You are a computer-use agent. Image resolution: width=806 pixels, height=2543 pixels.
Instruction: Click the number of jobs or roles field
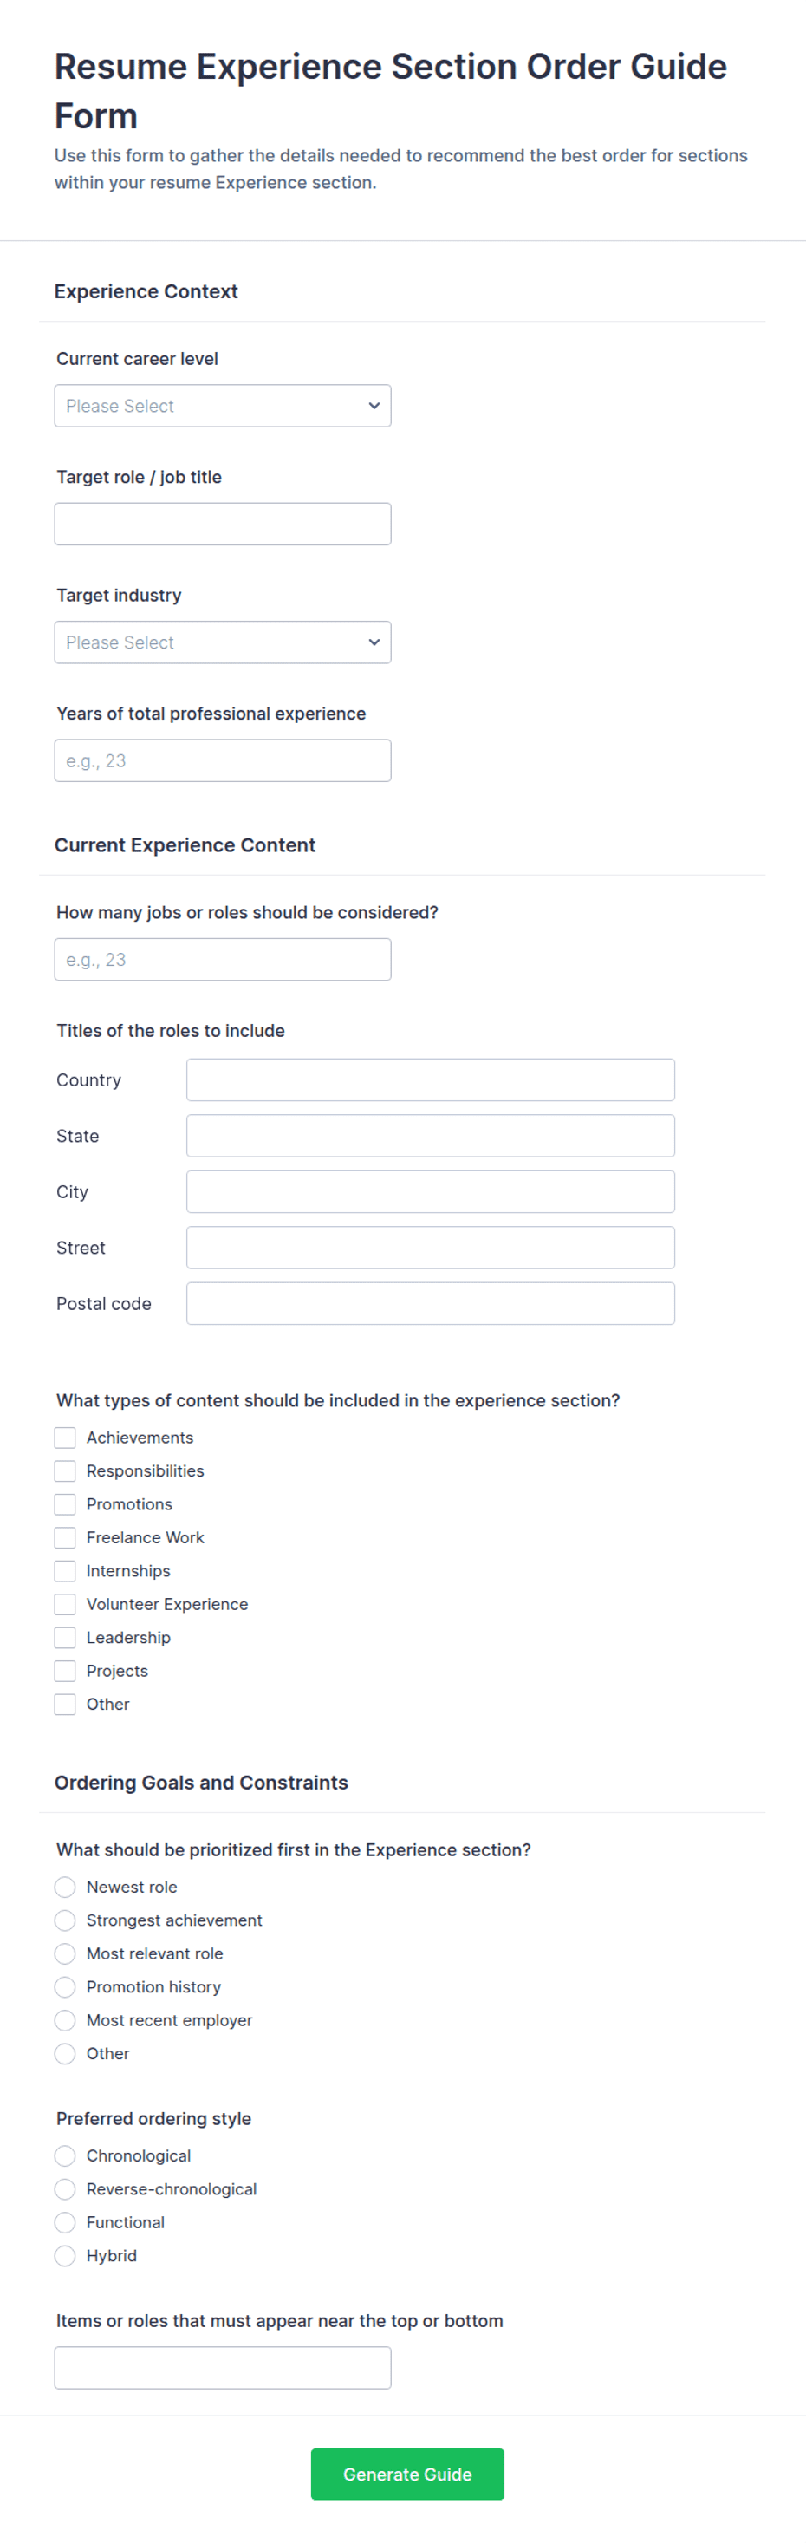[x=222, y=960]
